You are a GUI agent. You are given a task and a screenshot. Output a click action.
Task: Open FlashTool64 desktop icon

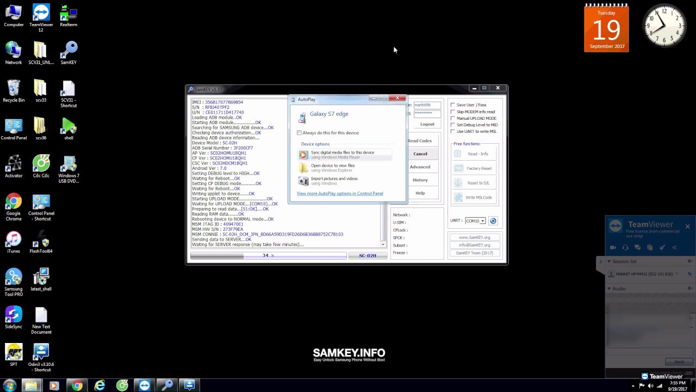click(41, 242)
